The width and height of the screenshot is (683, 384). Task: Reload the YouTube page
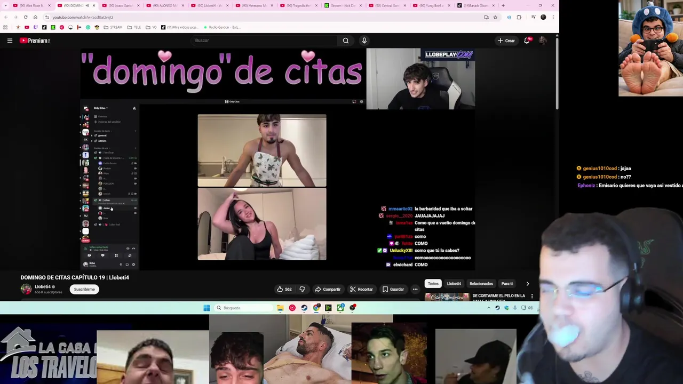26,17
